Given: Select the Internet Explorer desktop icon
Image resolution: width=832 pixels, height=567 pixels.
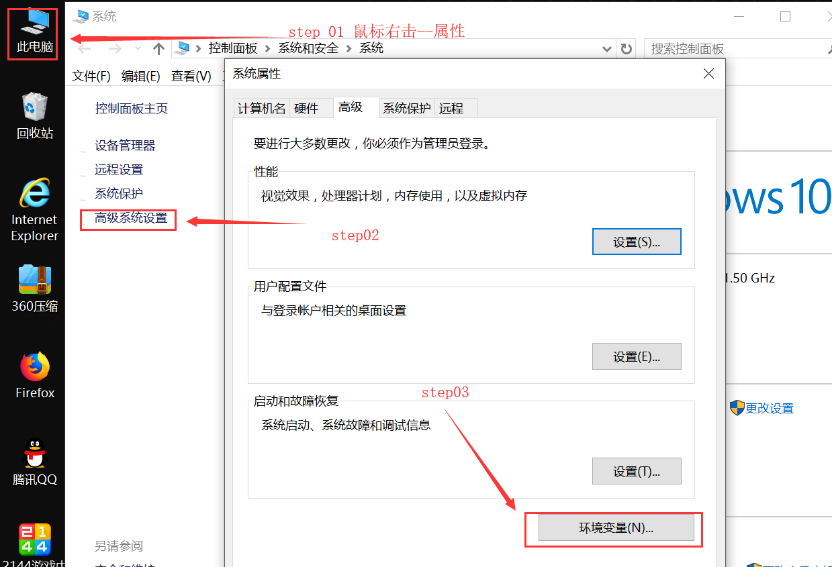Looking at the screenshot, I should click(x=35, y=209).
